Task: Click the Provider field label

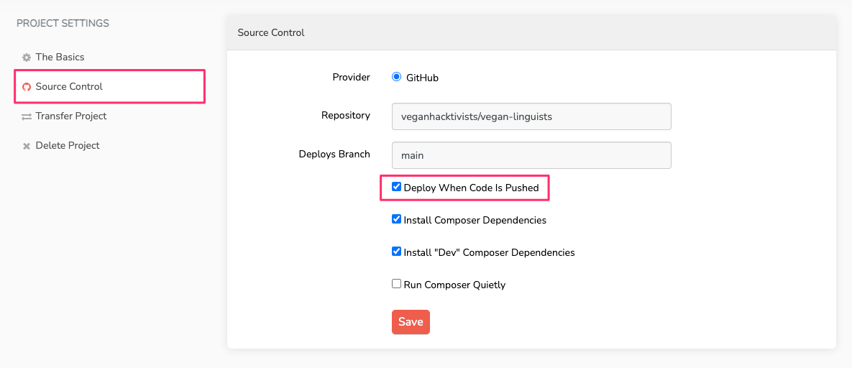Action: point(351,77)
